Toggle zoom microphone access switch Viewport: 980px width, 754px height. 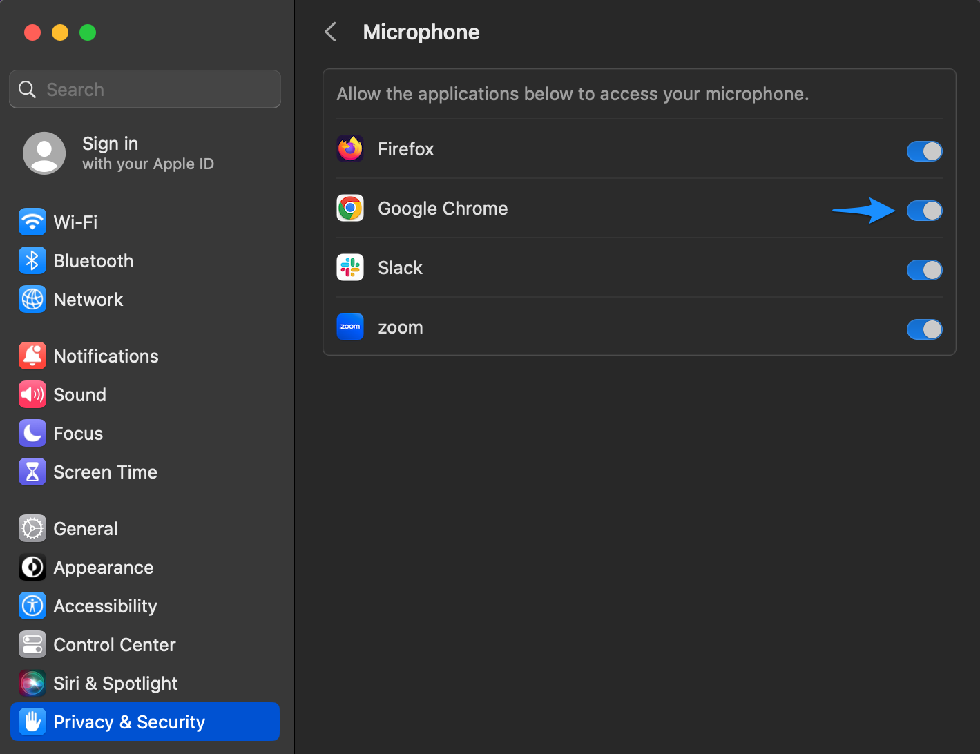[924, 329]
